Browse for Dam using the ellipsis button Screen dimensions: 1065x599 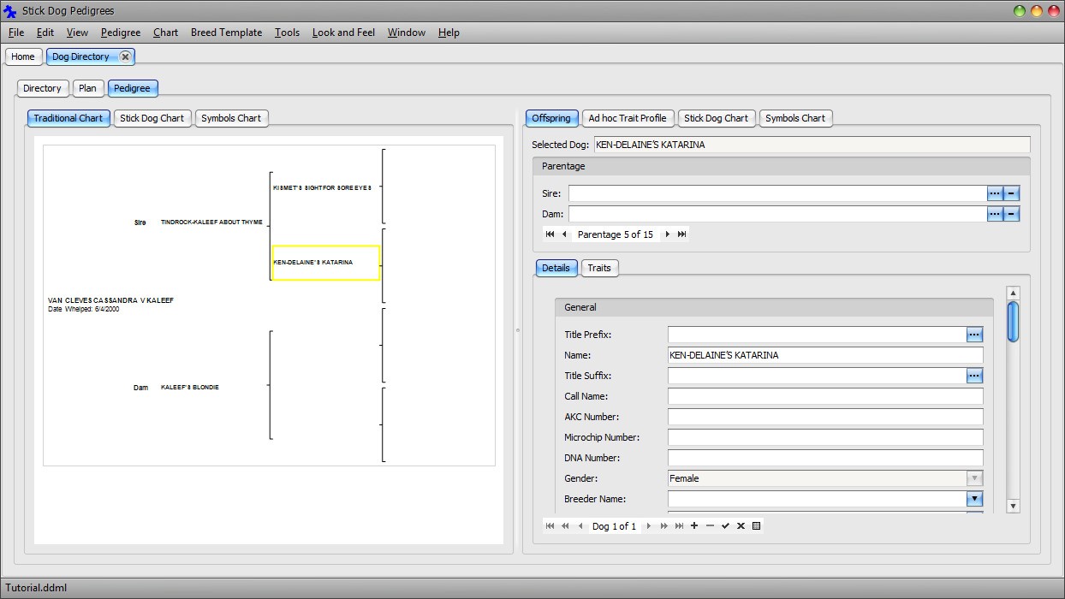[994, 214]
